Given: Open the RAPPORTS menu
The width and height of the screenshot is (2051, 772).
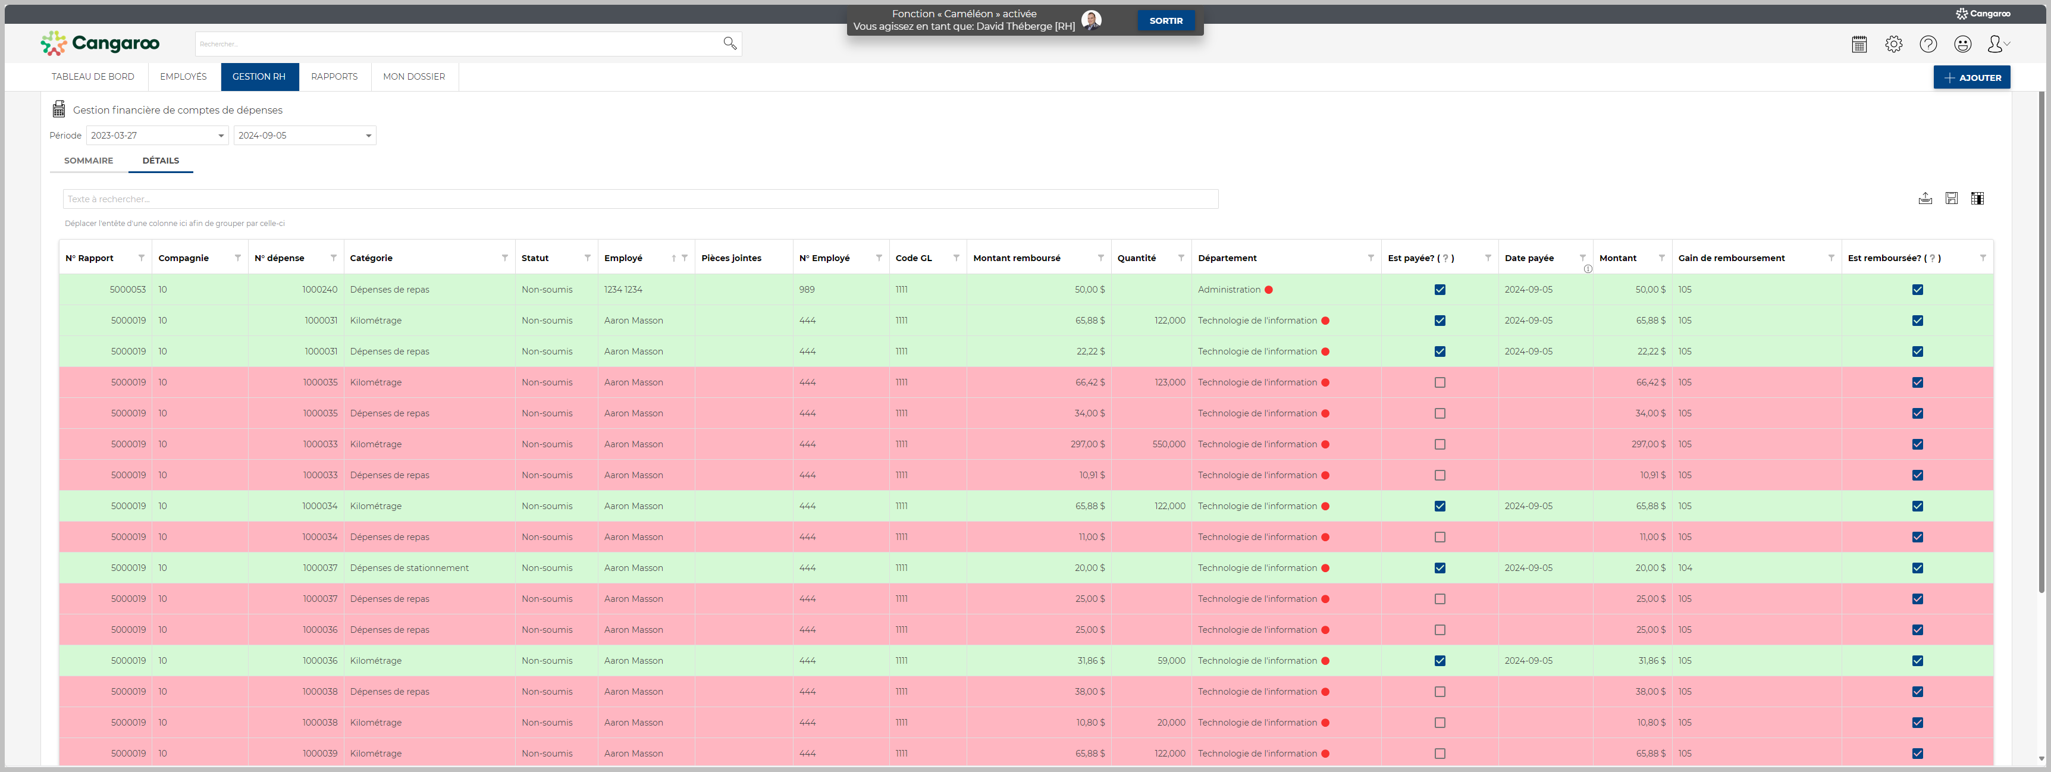Looking at the screenshot, I should tap(334, 77).
